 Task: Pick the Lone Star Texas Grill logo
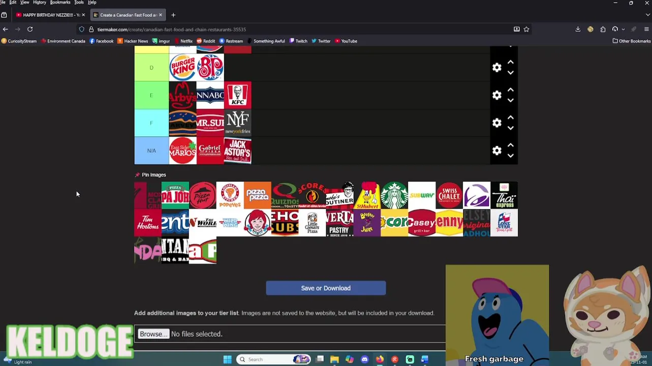pyautogui.click(x=504, y=223)
